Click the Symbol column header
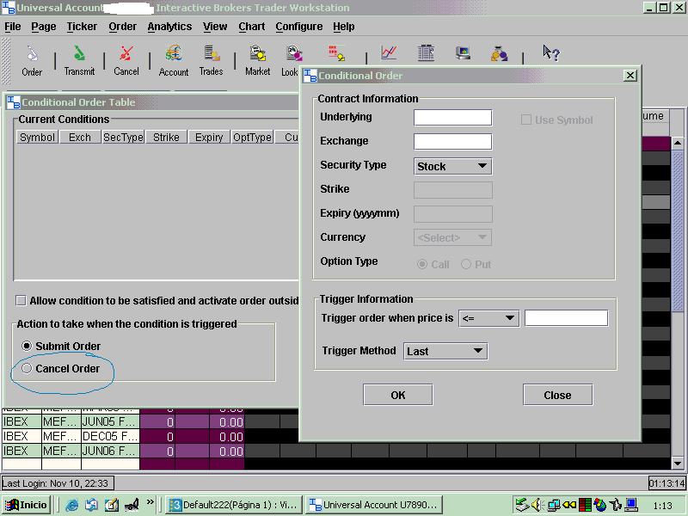 37,138
